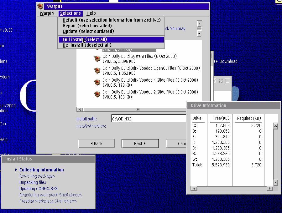Open the WarpIN window system menu icon
Screen dimensions: 282x213
pyautogui.click(x=40, y=7)
